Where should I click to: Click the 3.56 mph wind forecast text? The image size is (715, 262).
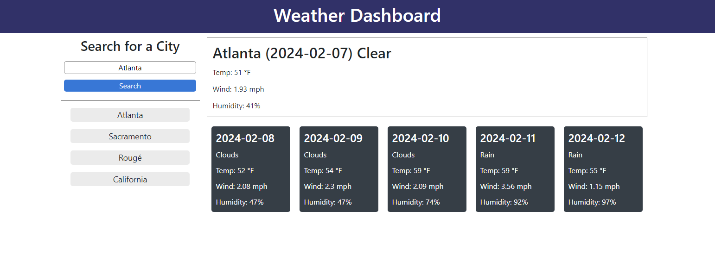pyautogui.click(x=506, y=187)
